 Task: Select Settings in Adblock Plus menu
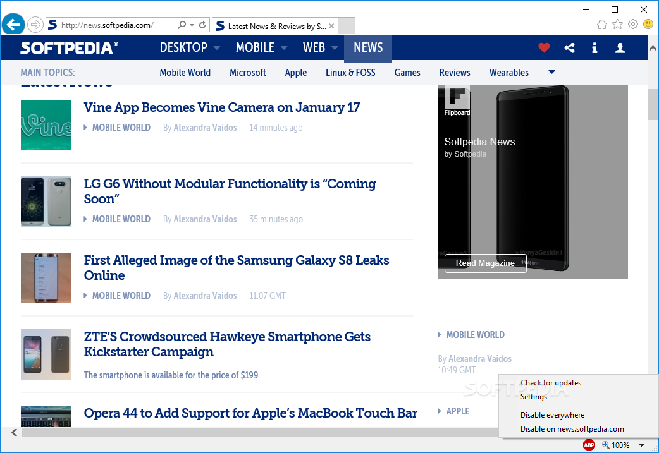coord(534,397)
